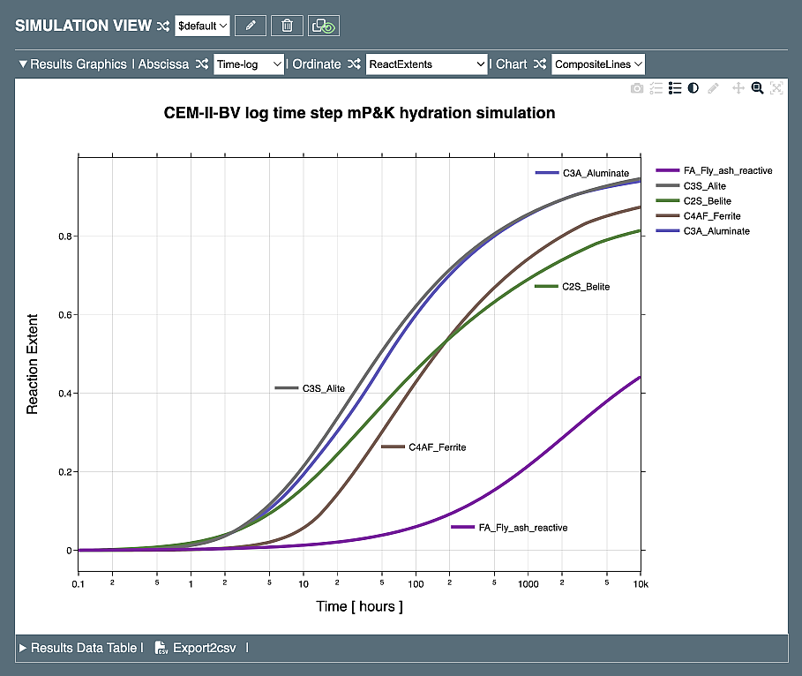Image resolution: width=802 pixels, height=676 pixels.
Task: Click the clone view eye icon button
Action: [x=323, y=26]
